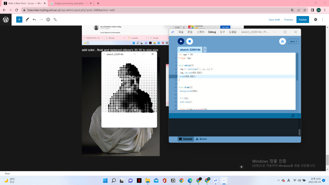The height and width of the screenshot is (185, 329).
Task: Undo the last edit in WordPress
Action: 34,20
